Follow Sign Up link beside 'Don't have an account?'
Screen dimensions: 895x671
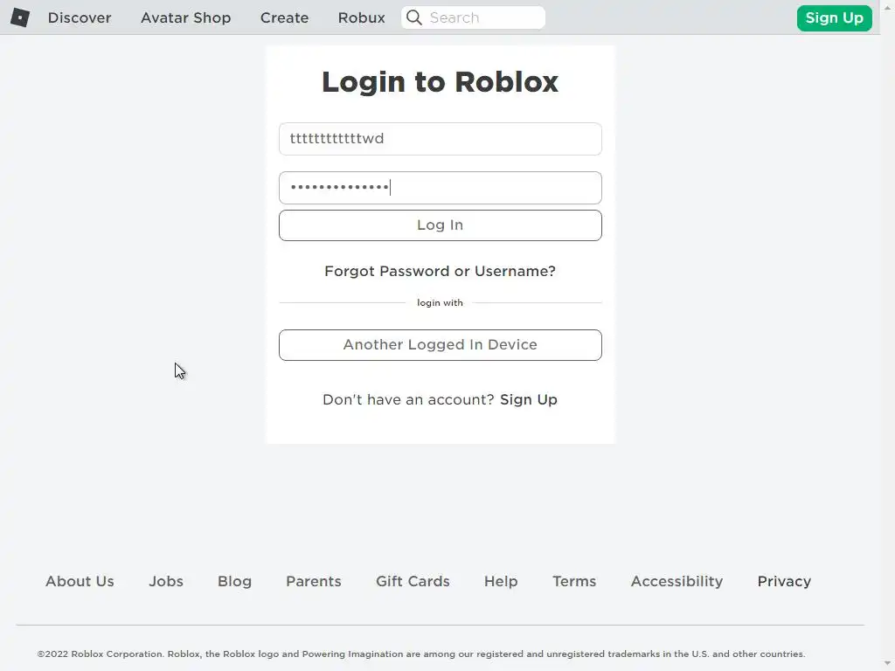click(529, 399)
